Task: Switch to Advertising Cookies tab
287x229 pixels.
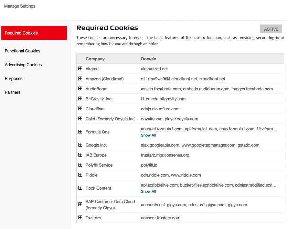Action: (23, 65)
